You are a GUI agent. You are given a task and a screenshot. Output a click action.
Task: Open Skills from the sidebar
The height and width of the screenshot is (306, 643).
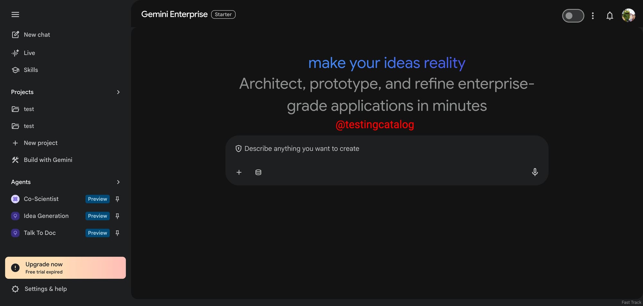click(31, 70)
